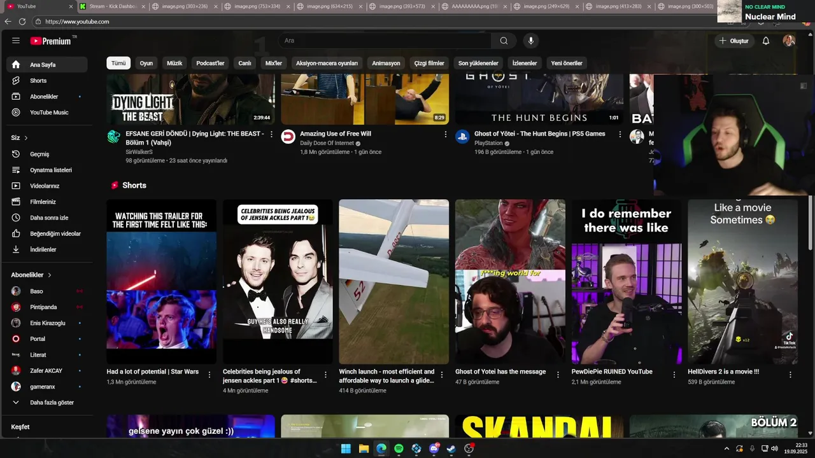
Task: Open Oynatma listeleri in the sidebar
Action: (47, 170)
